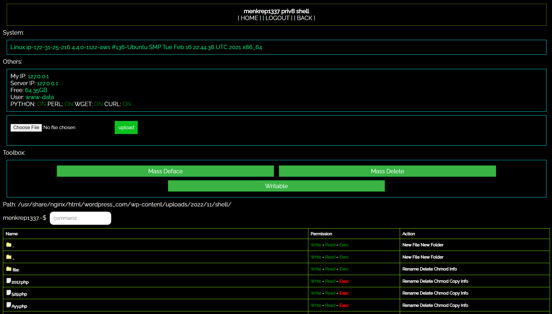Image resolution: width=552 pixels, height=314 pixels.
Task: Open the 529.php file name
Action: [x=19, y=294]
